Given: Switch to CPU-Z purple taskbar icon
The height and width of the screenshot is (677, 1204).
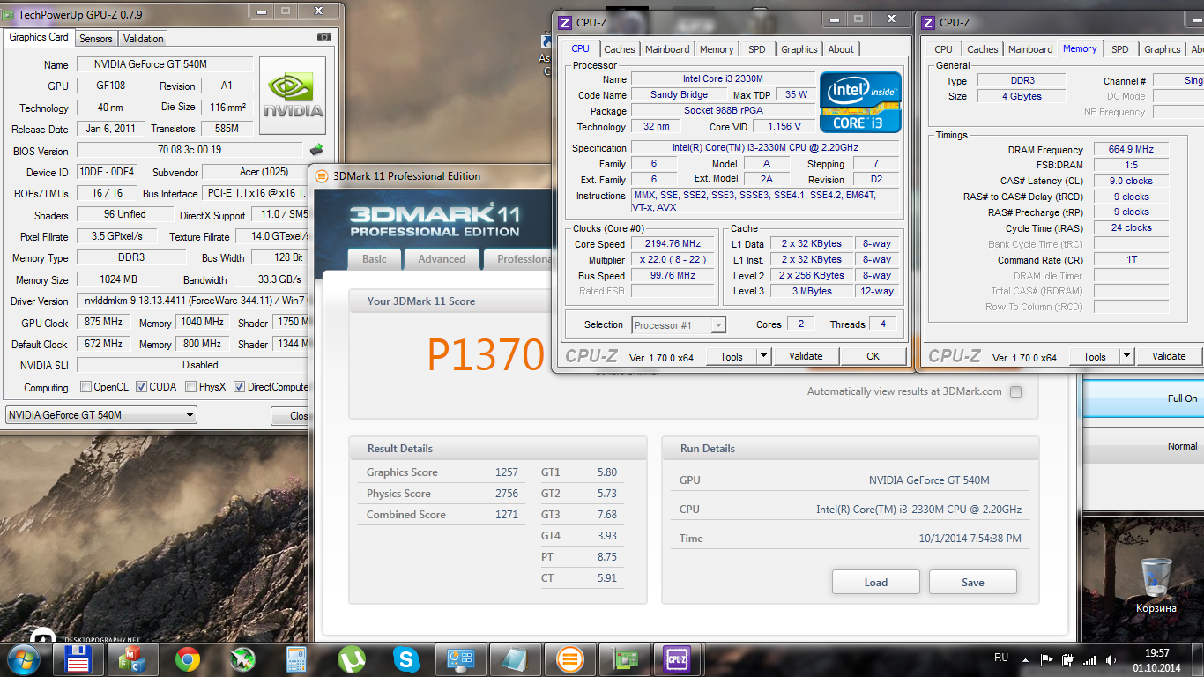Looking at the screenshot, I should point(676,659).
